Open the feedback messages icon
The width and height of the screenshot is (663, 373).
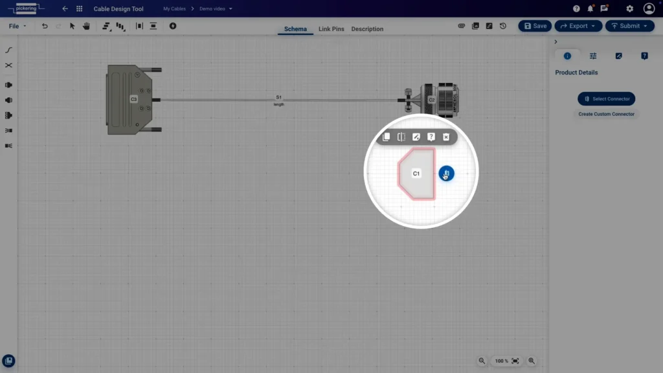pyautogui.click(x=604, y=8)
